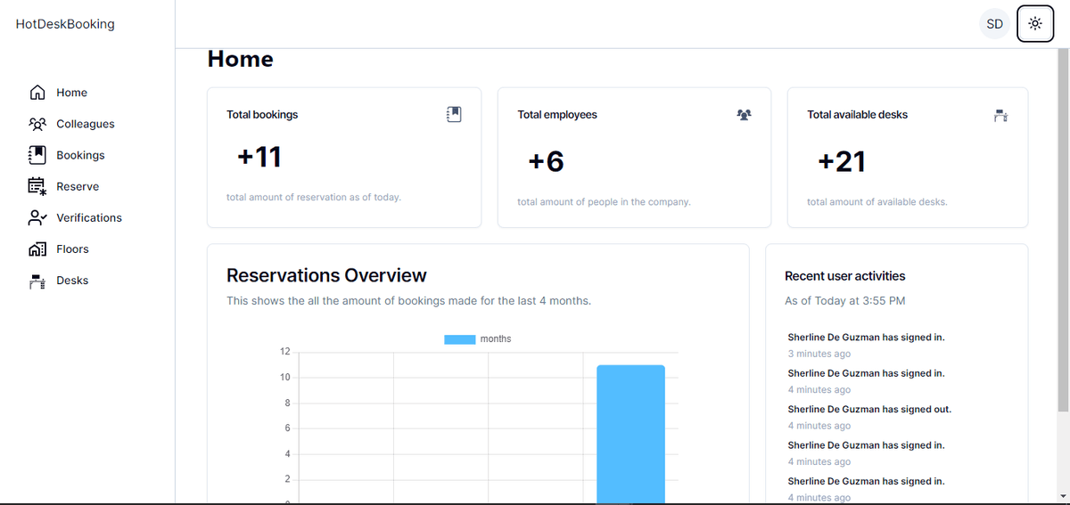This screenshot has width=1070, height=505.
Task: Click the Floors building icon
Action: tap(37, 249)
